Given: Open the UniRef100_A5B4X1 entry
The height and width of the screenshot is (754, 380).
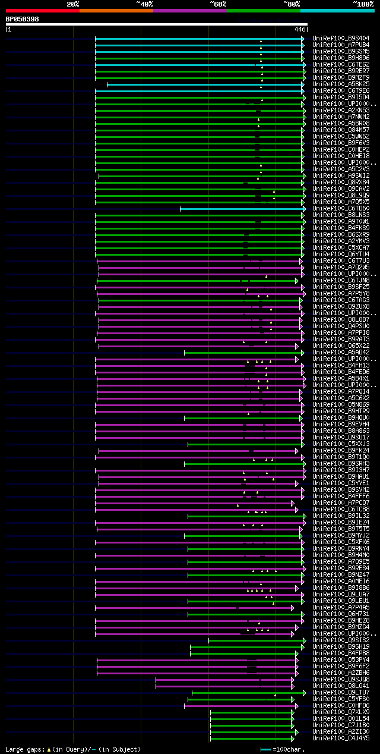Looking at the screenshot, I should 341,379.
